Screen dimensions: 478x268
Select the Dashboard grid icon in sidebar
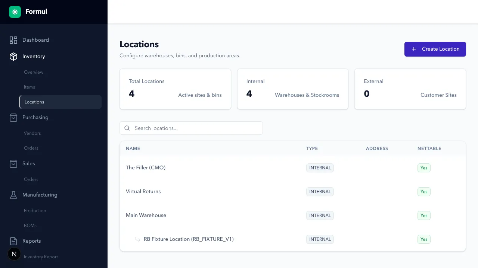[13, 40]
